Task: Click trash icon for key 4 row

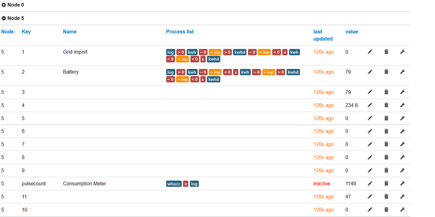Action: [386, 105]
